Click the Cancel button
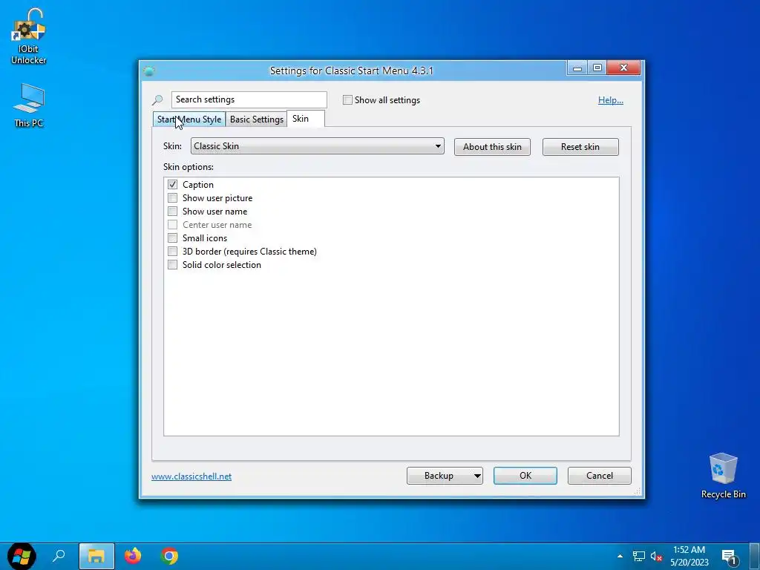Viewport: 760px width, 570px height. coord(600,476)
